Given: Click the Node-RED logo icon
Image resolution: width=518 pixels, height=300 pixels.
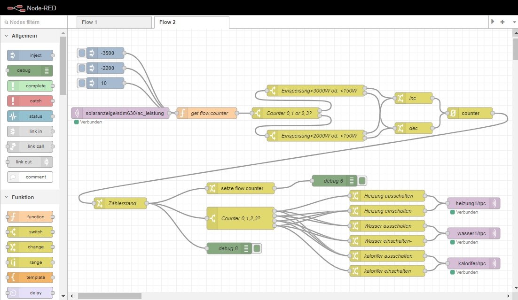Looking at the screenshot, I should pyautogui.click(x=16, y=7).
